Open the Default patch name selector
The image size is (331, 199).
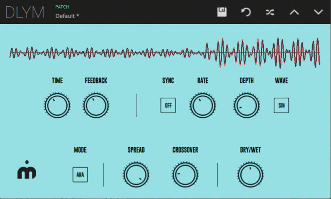point(67,16)
